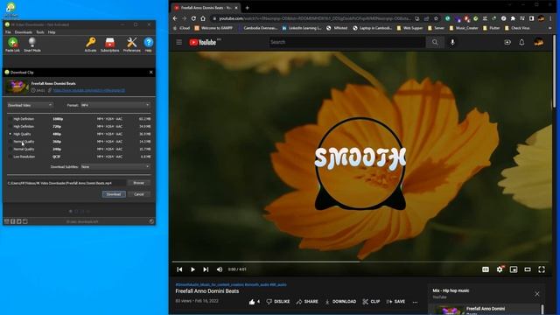The image size is (560, 315).
Task: Click the Download button in the dialog
Action: click(x=114, y=194)
